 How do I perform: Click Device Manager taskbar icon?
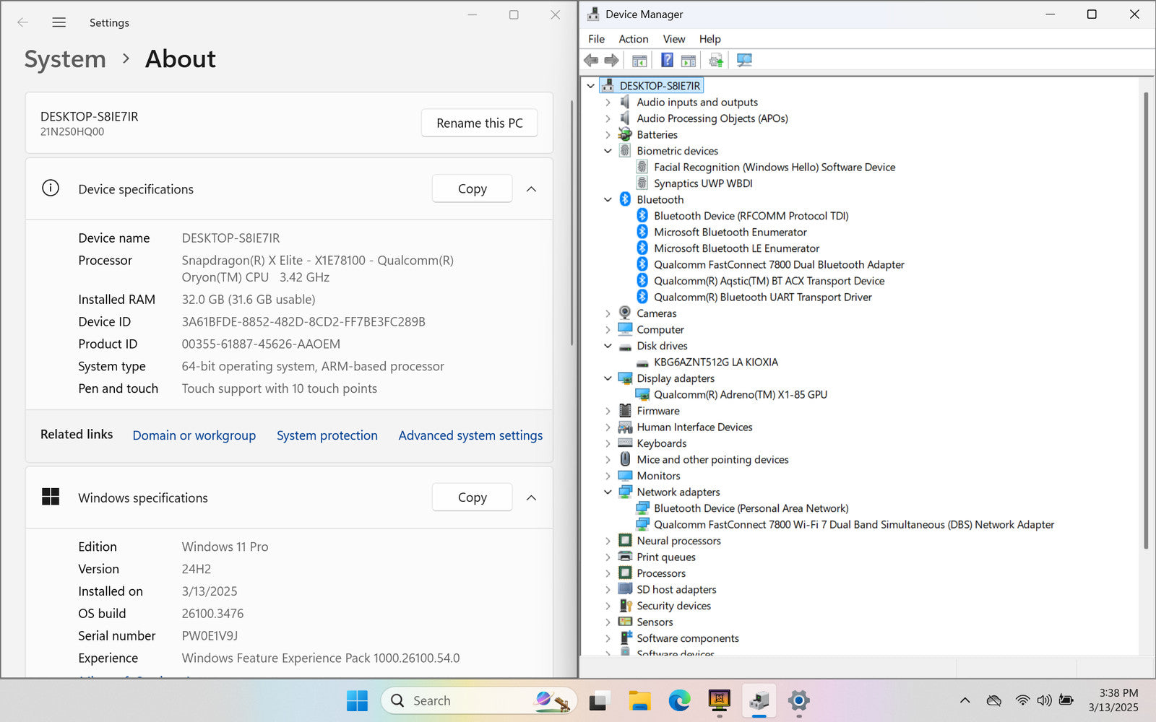[759, 700]
